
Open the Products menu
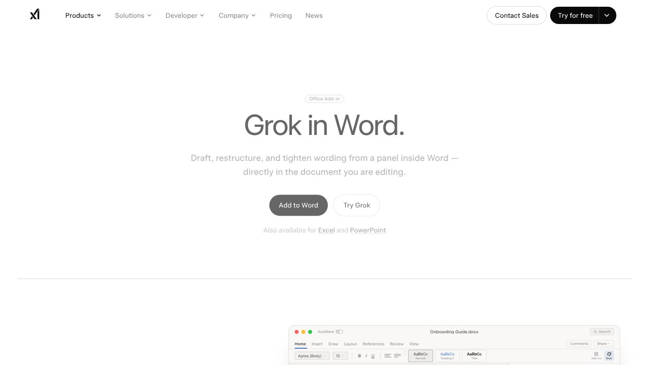point(83,15)
